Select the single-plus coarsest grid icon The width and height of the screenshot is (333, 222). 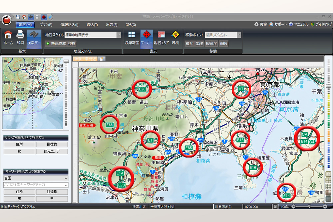328,174
